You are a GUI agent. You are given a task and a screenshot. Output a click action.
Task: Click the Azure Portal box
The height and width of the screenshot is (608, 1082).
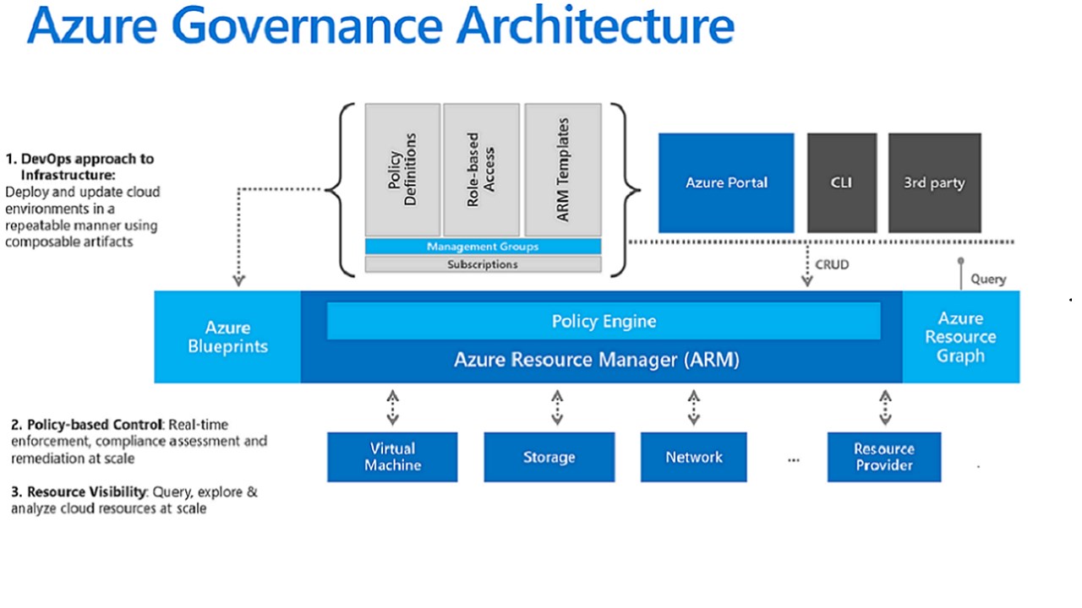coord(726,182)
